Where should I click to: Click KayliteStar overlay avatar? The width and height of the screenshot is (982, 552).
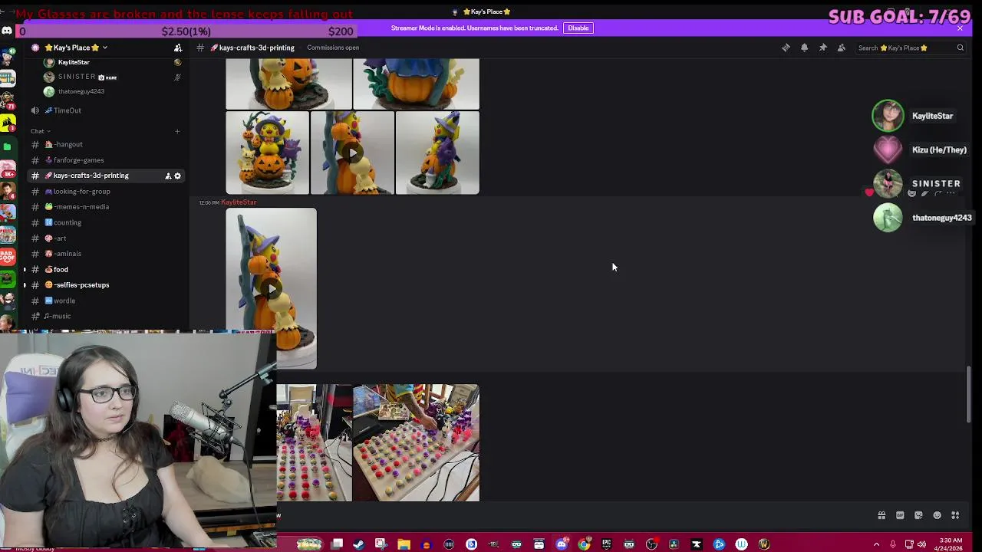click(x=888, y=116)
